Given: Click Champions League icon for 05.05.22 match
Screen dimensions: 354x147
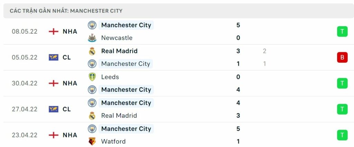Looking at the screenshot, I should [54, 57].
